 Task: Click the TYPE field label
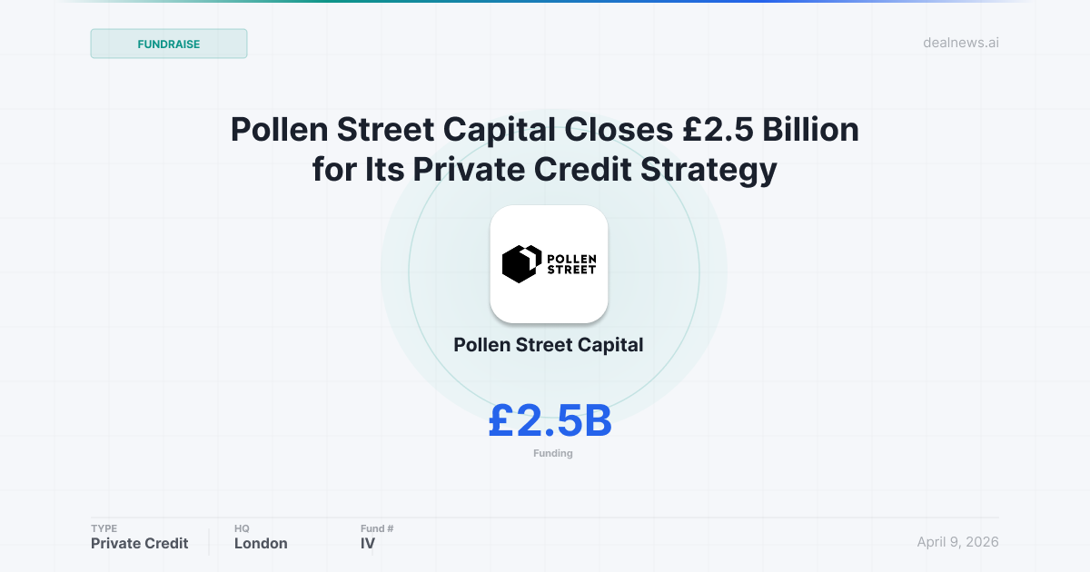104,528
